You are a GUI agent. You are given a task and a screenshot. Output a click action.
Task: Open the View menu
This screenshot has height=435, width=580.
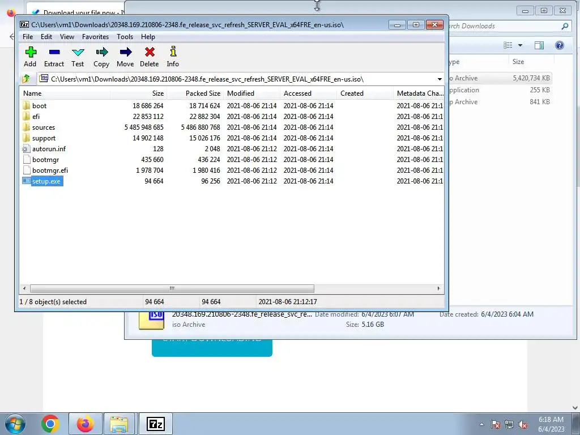pyautogui.click(x=67, y=37)
